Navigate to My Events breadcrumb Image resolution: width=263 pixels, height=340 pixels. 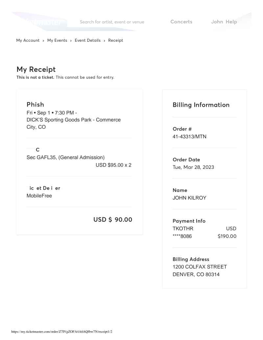pos(57,40)
